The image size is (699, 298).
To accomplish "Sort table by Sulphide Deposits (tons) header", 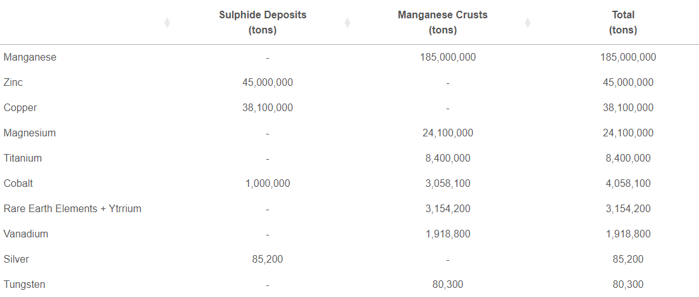I will pyautogui.click(x=263, y=23).
